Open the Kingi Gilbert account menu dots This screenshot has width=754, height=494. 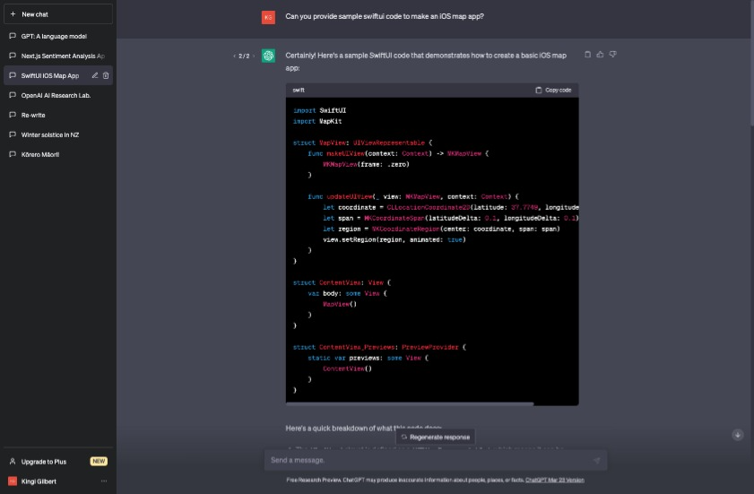click(x=104, y=481)
